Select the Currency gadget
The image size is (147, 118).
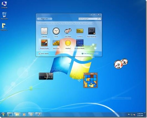tap(80, 31)
